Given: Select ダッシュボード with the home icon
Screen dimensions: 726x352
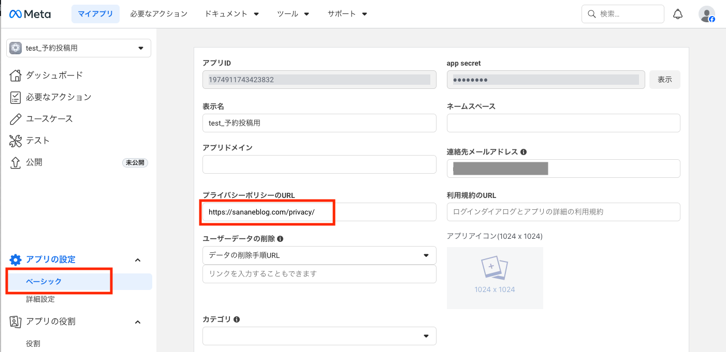Looking at the screenshot, I should click(16, 75).
